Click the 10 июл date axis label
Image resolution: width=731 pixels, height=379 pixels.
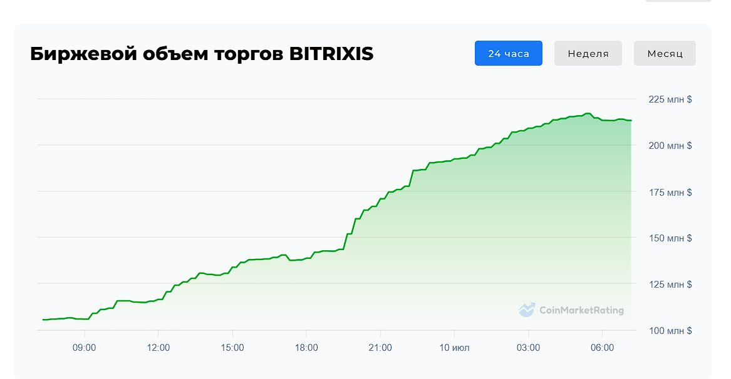click(x=454, y=348)
